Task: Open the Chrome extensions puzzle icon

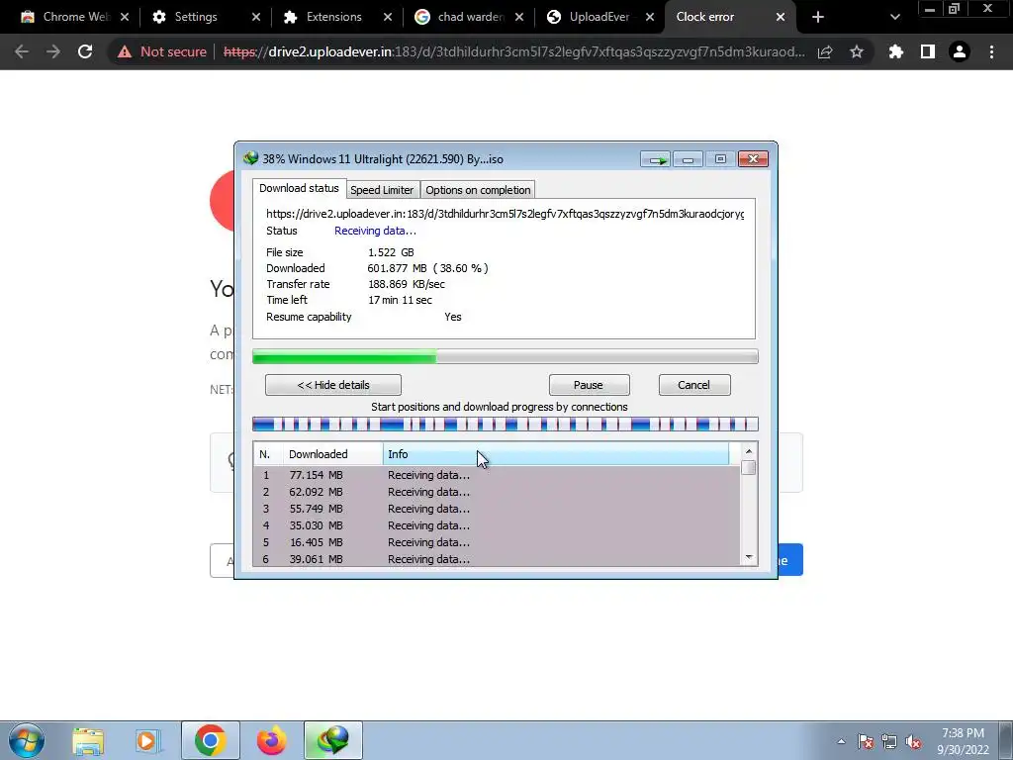Action: pos(896,51)
